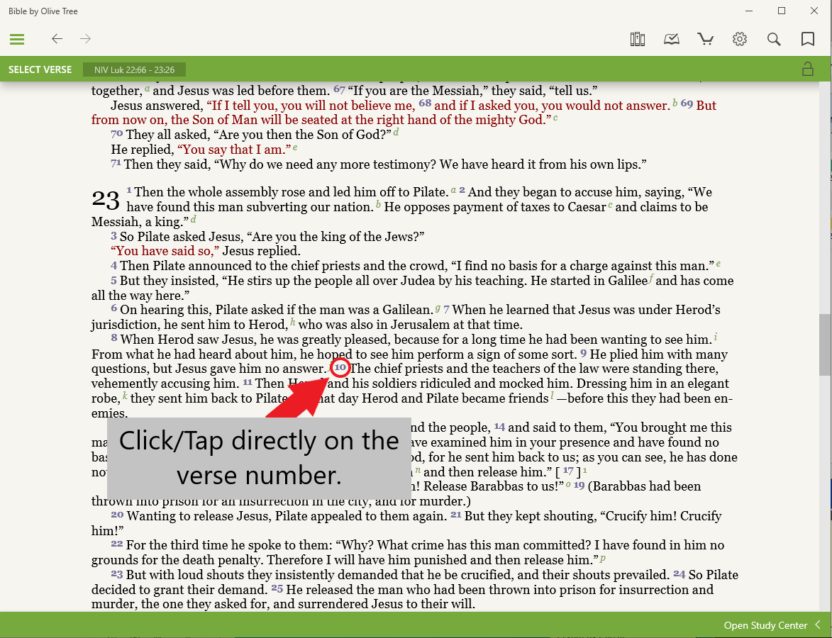Click the vertical scrollbar thumb
This screenshot has height=638, width=832.
pos(825,344)
